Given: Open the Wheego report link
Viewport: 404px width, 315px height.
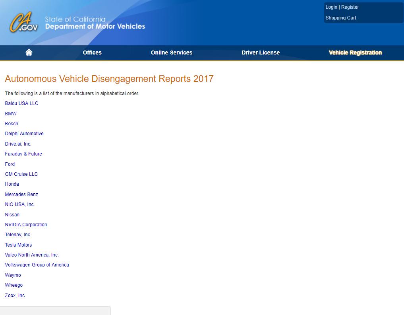Looking at the screenshot, I should coord(14,285).
